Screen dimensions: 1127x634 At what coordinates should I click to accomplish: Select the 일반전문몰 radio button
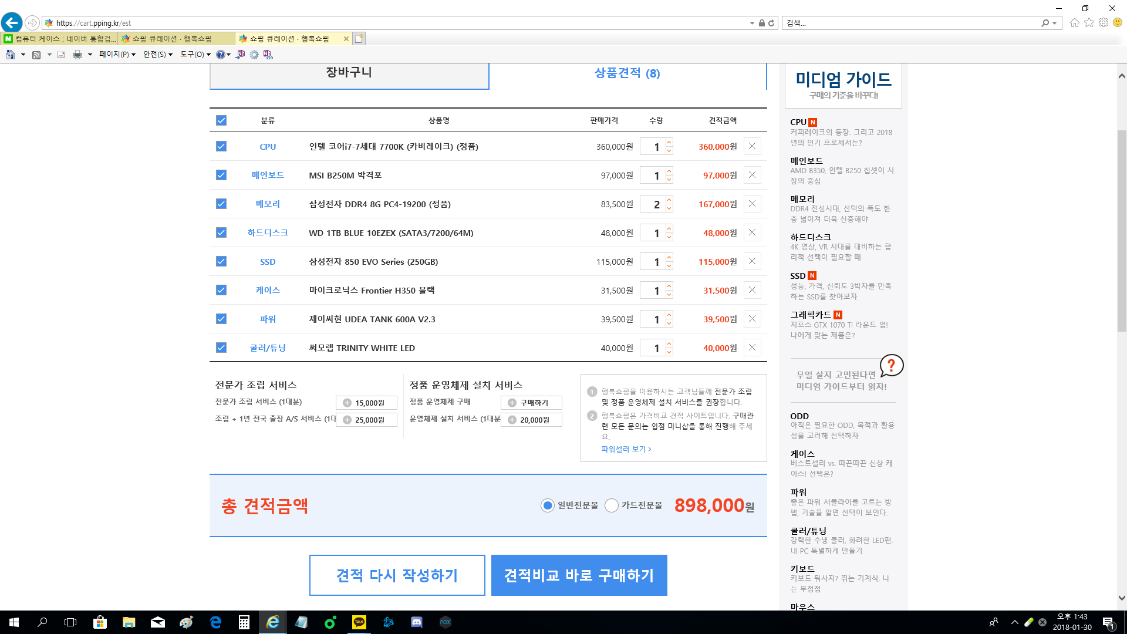coord(548,505)
